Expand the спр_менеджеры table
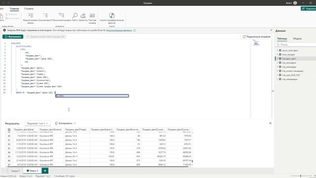 pos(277,79)
